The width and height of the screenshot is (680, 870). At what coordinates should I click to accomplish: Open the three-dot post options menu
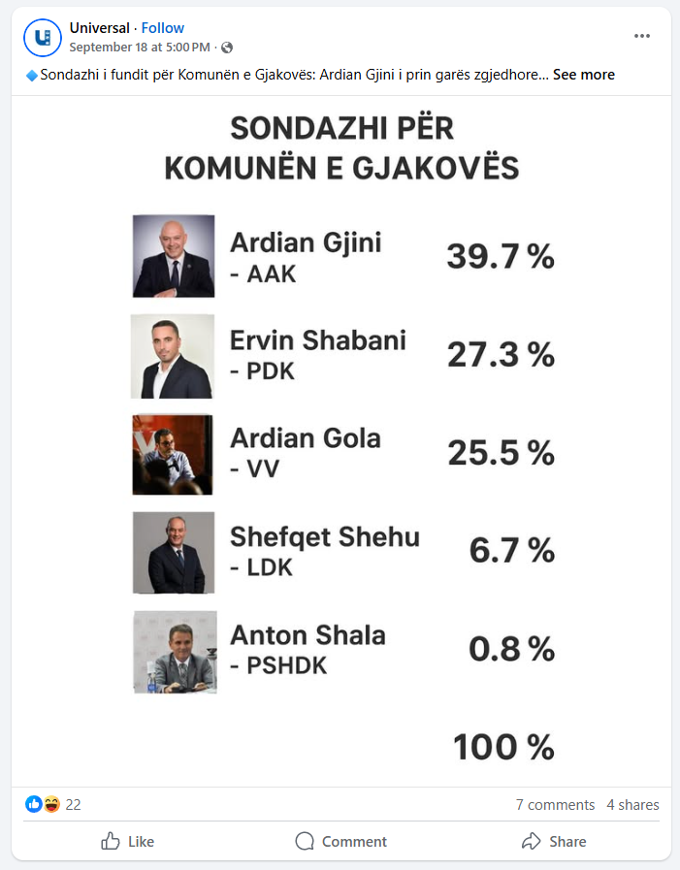[x=642, y=36]
